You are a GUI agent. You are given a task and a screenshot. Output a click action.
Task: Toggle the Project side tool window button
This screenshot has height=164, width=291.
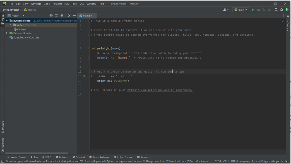pyautogui.click(x=3, y=20)
